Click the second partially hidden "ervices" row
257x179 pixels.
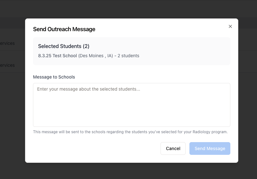point(8,65)
